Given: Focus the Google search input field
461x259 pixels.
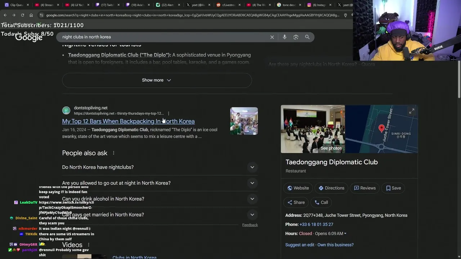Looking at the screenshot, I should 164,37.
